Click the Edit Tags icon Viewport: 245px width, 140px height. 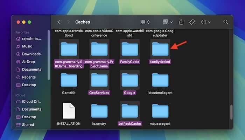coord(192,22)
